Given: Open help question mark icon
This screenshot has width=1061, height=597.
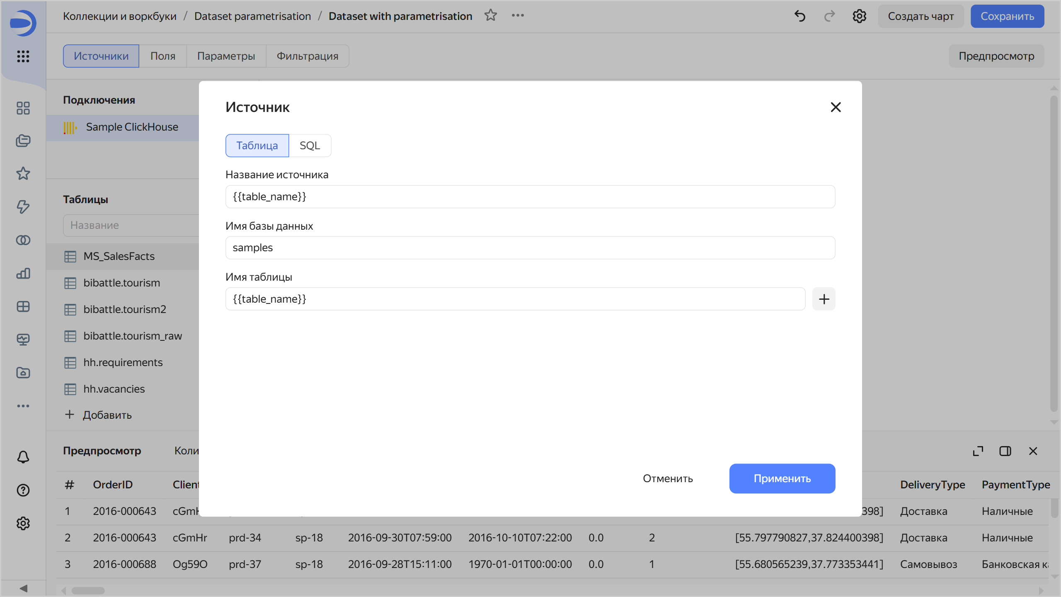Looking at the screenshot, I should coord(23,490).
